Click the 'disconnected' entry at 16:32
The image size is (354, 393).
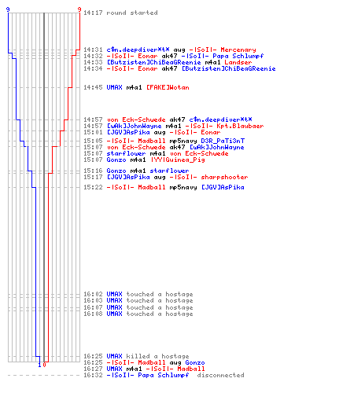164,375
